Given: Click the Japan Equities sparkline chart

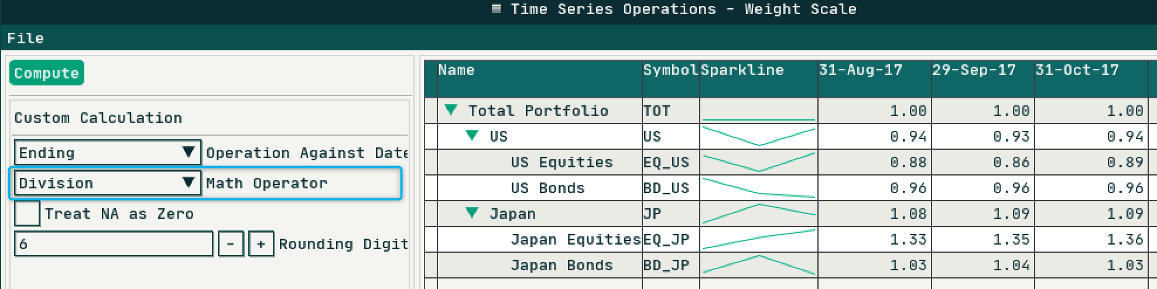Looking at the screenshot, I should click(759, 239).
